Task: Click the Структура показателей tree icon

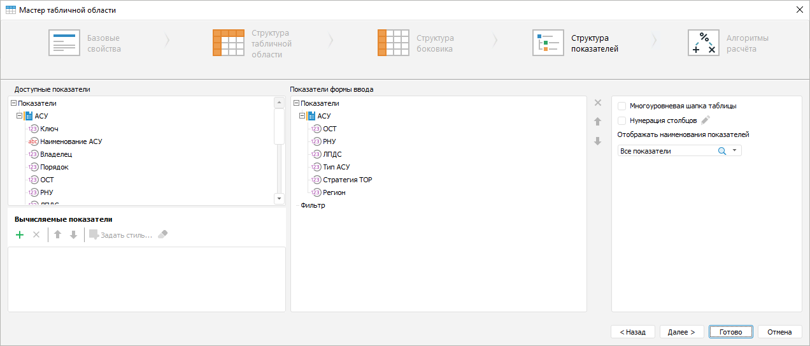Action: [x=548, y=43]
